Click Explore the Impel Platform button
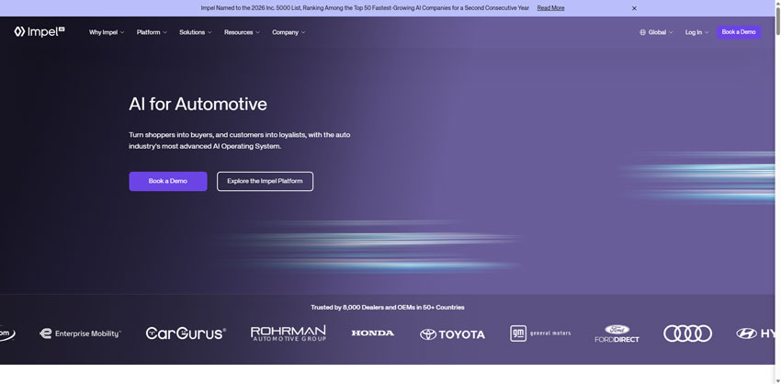This screenshot has width=781, height=384. point(265,181)
